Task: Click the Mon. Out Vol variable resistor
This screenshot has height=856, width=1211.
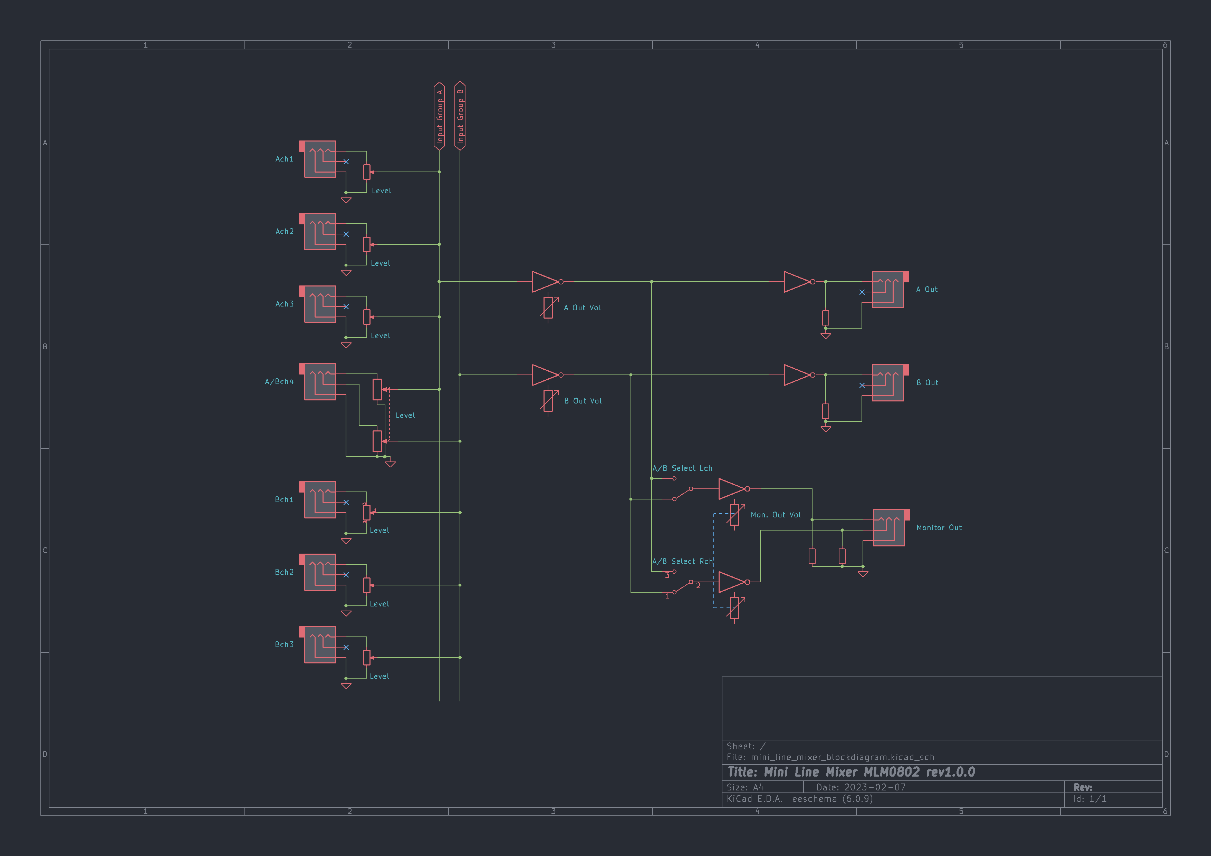Action: pyautogui.click(x=734, y=515)
